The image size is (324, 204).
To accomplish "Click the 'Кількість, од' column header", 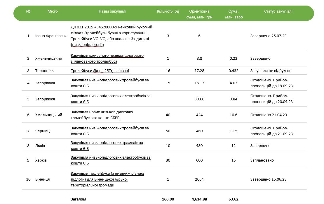I will (168, 11).
